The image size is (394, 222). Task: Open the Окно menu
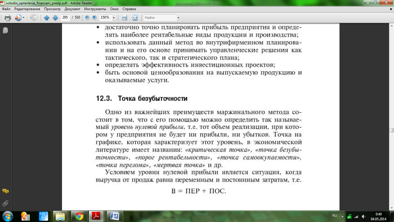115,9
